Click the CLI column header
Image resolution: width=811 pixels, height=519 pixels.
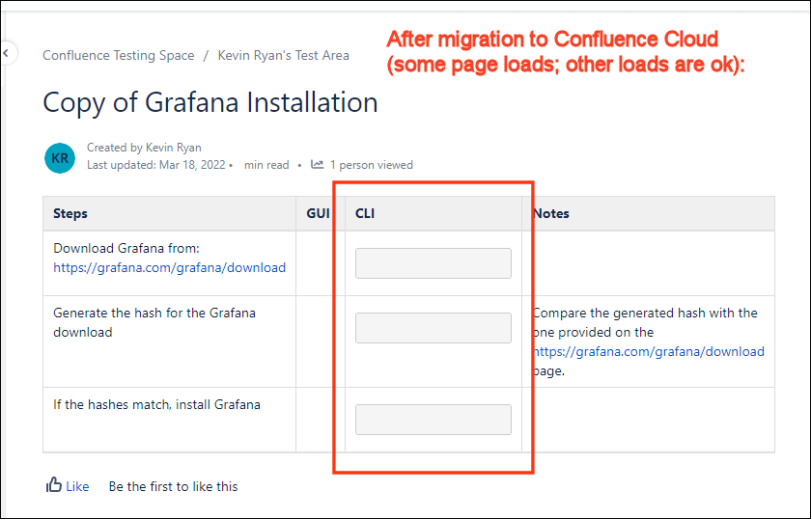tap(433, 213)
